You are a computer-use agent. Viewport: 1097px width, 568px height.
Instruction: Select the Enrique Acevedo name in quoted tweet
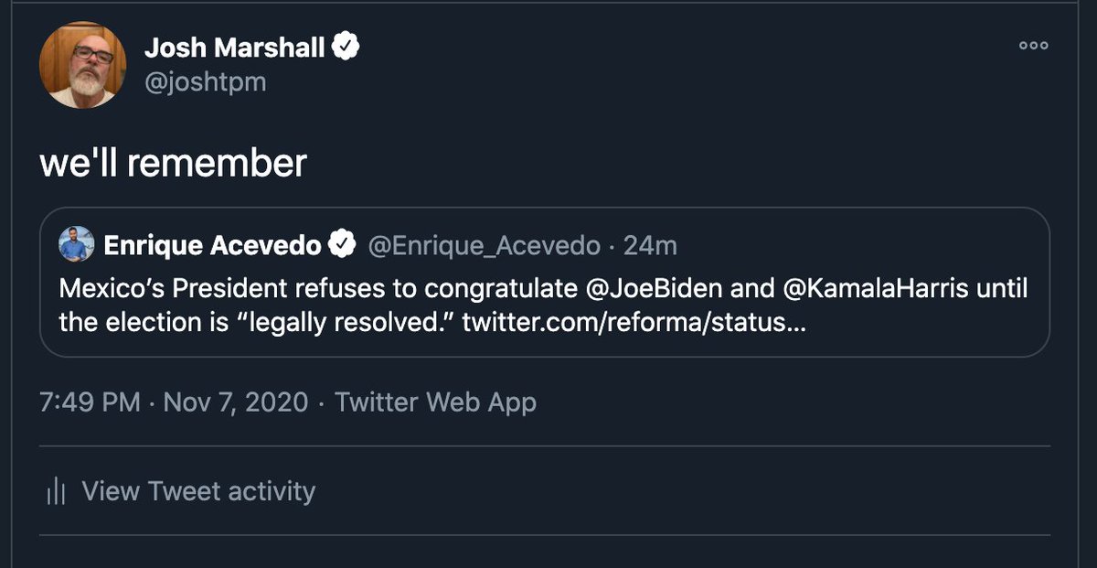coord(212,245)
